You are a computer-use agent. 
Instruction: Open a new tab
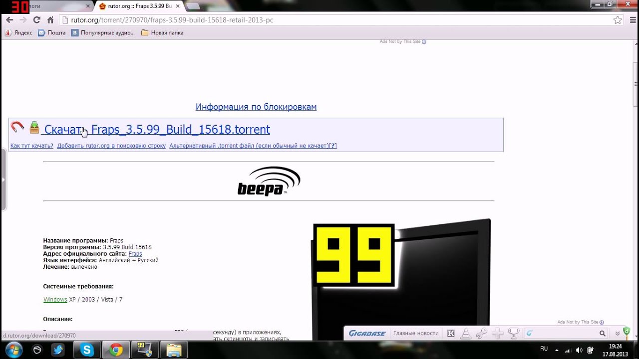coord(193,6)
